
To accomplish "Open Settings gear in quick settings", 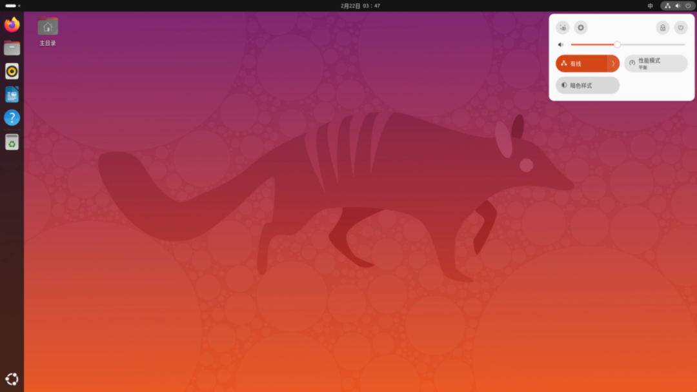I will tap(581, 28).
